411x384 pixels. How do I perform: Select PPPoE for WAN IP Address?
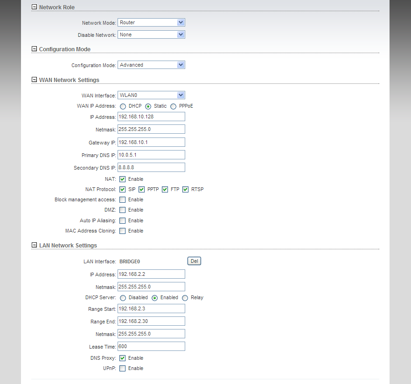[173, 106]
